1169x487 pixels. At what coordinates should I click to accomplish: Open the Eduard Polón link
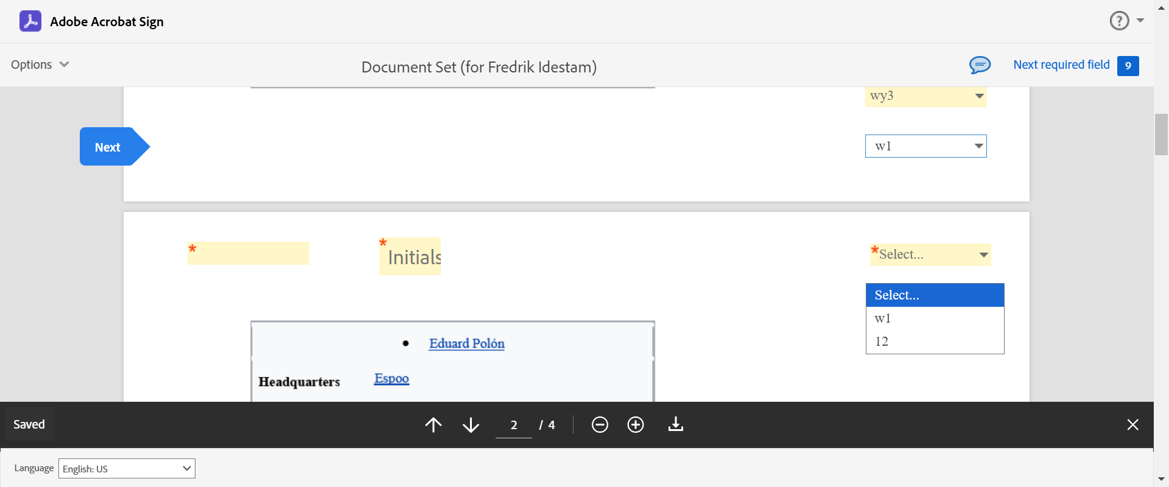(x=466, y=343)
